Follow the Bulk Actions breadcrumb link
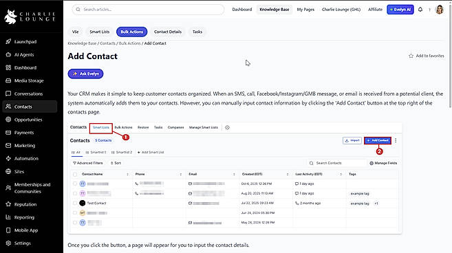452x253 pixels. tap(130, 43)
